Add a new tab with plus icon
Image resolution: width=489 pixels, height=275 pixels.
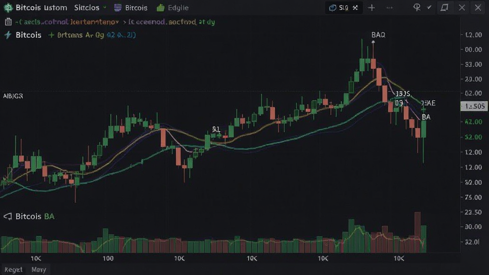[371, 8]
